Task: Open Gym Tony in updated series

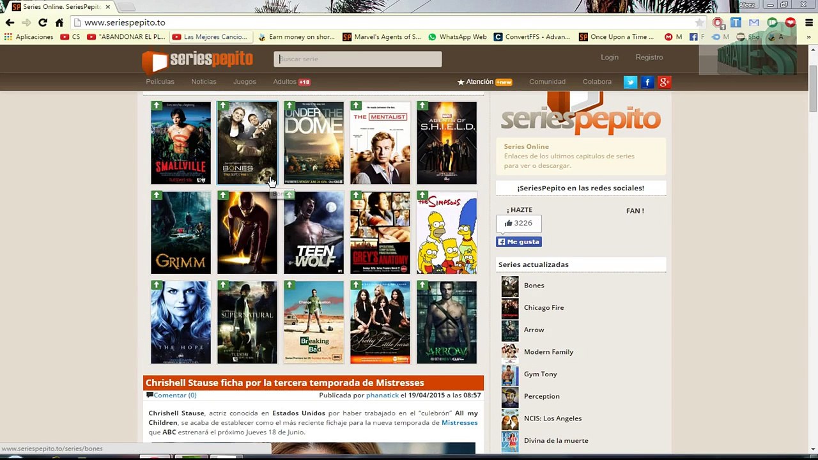Action: [541, 374]
